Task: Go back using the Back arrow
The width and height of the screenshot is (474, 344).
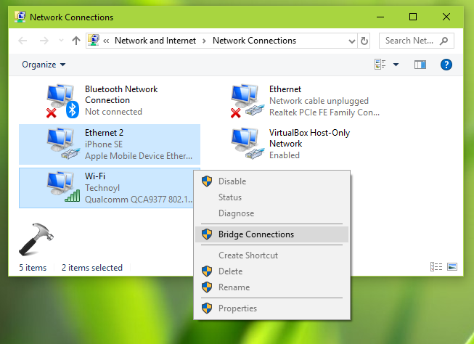Action: [x=23, y=41]
